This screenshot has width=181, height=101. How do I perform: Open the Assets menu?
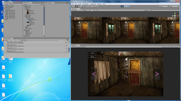click(x=79, y=4)
